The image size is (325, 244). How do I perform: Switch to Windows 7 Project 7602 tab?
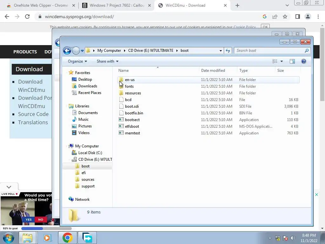(x=116, y=5)
